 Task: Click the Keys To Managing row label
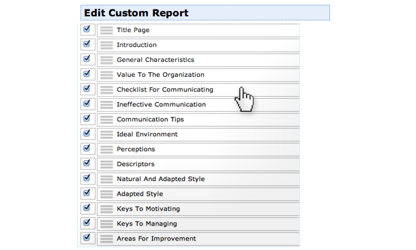pyautogui.click(x=147, y=223)
